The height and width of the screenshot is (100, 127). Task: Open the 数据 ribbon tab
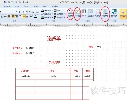pos(26,6)
